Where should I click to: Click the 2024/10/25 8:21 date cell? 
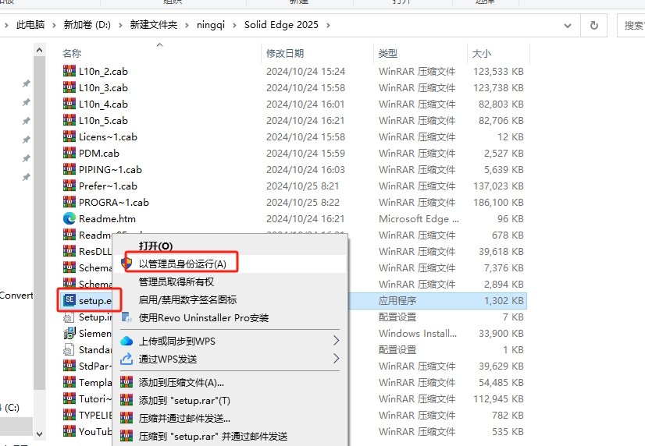(303, 186)
